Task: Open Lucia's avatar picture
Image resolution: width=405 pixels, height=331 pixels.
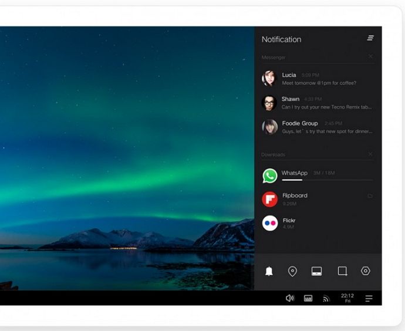Action: point(269,78)
